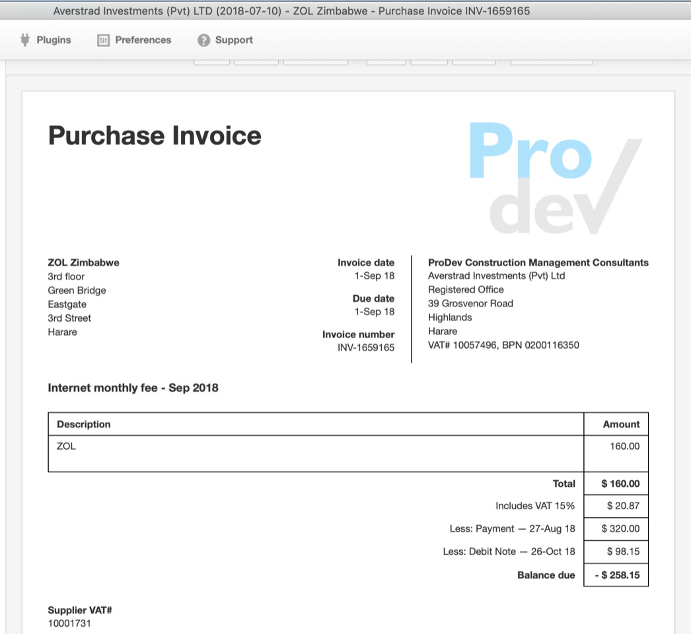Click the $ 320.00 payment amount
The width and height of the screenshot is (691, 634).
pos(620,529)
